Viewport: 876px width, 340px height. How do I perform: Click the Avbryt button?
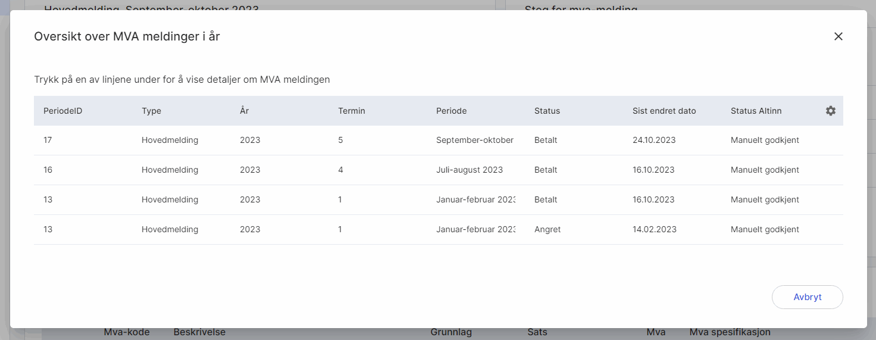tap(807, 297)
